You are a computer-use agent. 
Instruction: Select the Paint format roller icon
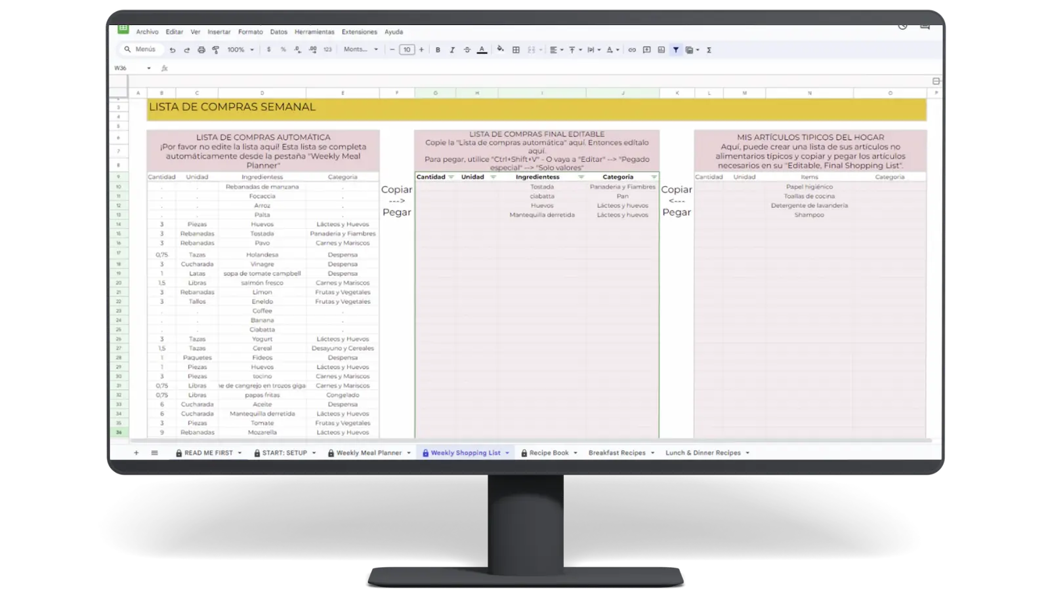(x=216, y=50)
